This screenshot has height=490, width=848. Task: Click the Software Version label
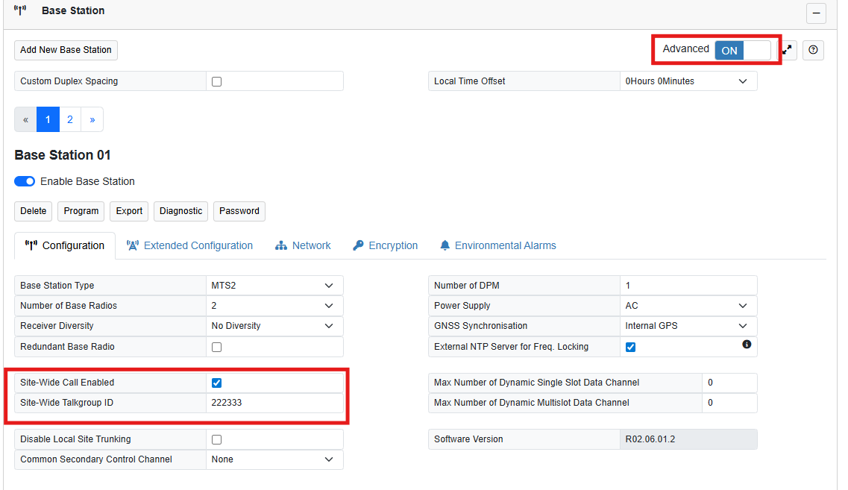(x=468, y=439)
